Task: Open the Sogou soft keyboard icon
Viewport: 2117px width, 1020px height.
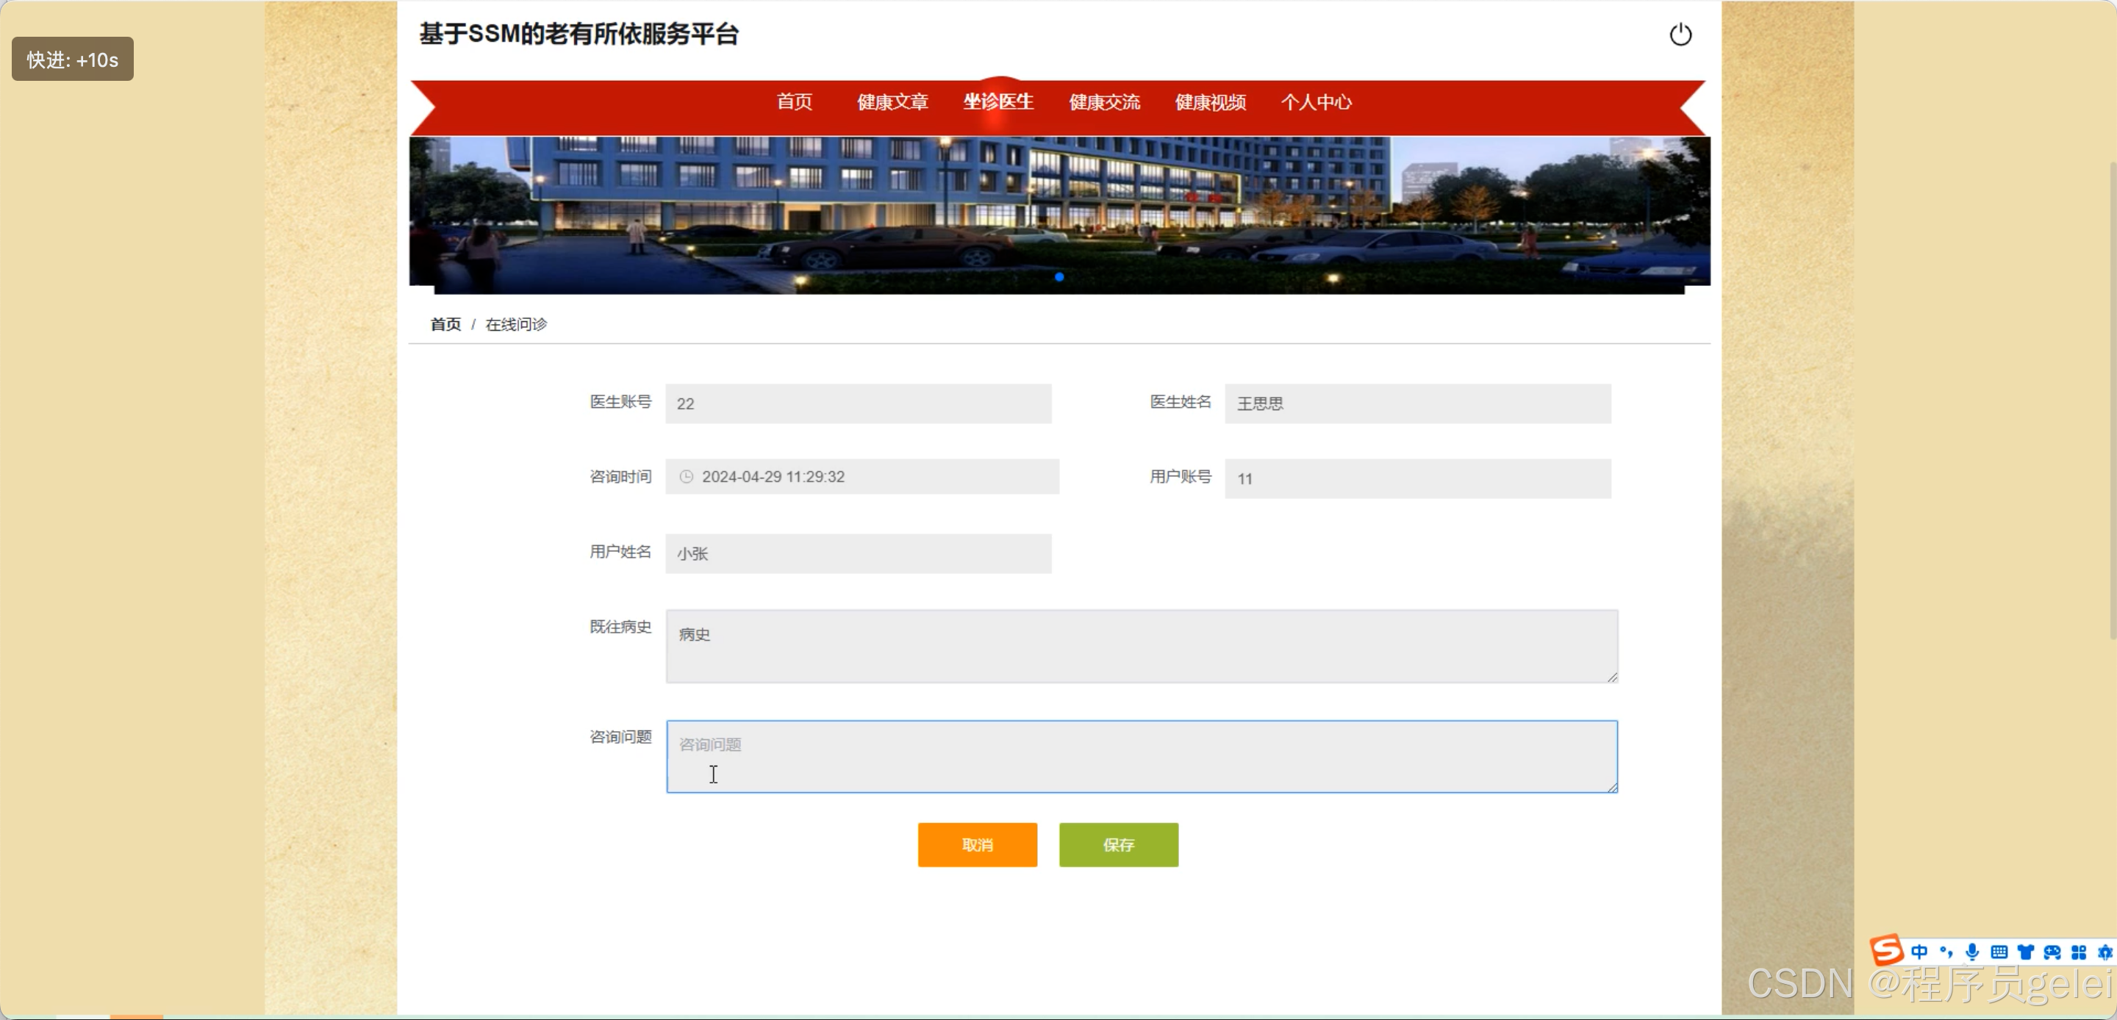Action: [1999, 952]
